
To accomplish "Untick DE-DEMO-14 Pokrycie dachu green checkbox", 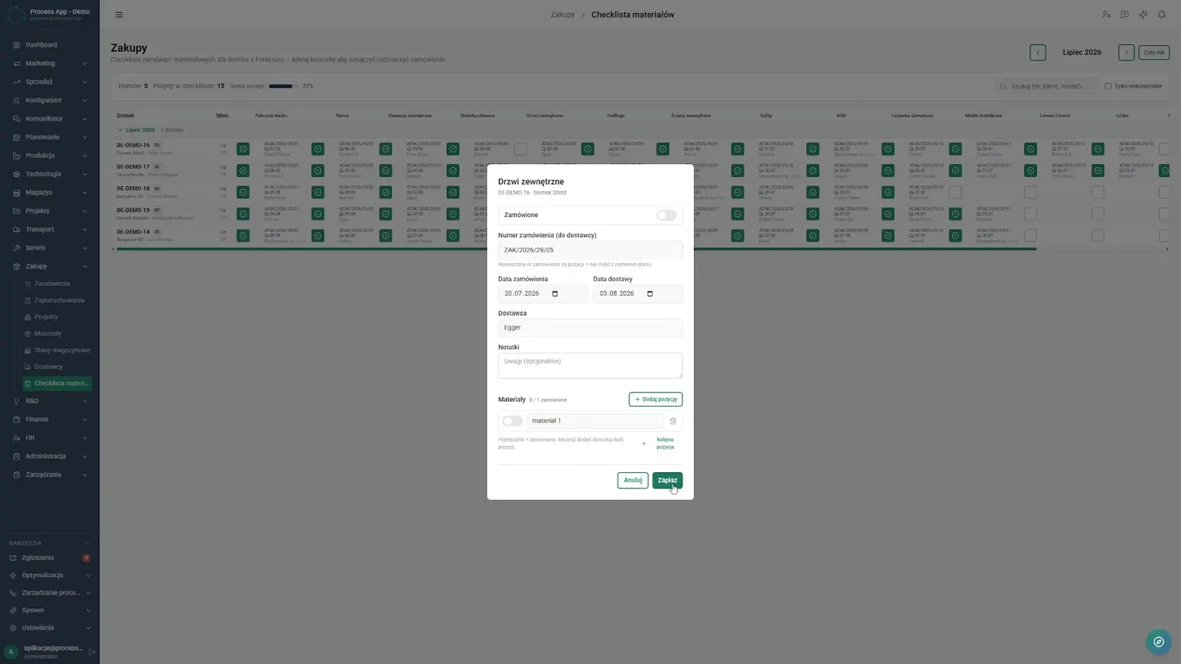I will click(x=243, y=235).
